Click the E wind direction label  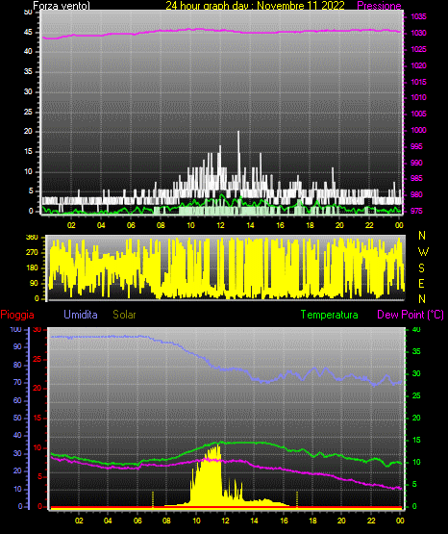click(421, 283)
